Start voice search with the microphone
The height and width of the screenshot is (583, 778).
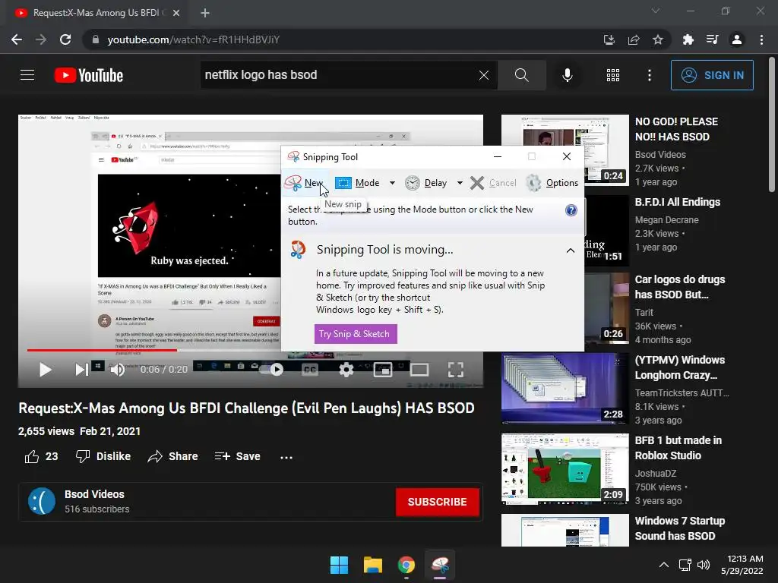[567, 75]
